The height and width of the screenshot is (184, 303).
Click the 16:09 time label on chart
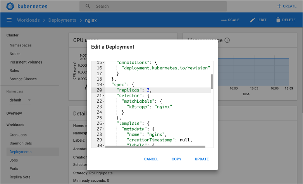pyautogui.click(x=289, y=88)
